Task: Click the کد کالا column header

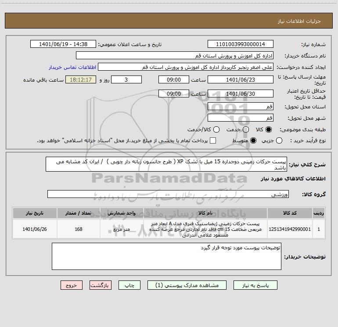Action: click(290, 213)
